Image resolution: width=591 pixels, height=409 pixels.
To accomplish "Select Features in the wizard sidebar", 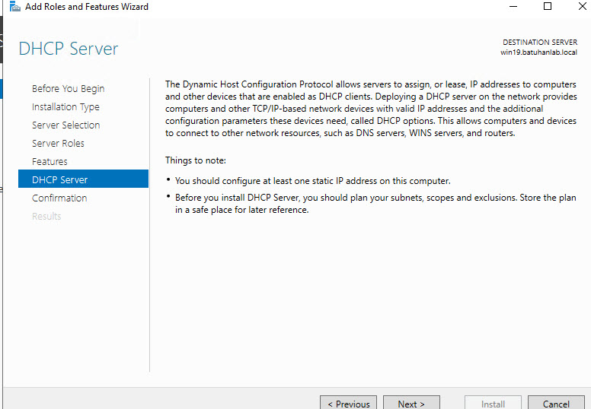I will pyautogui.click(x=50, y=162).
